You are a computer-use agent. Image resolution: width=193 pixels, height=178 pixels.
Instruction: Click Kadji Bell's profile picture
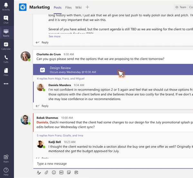pyautogui.click(x=41, y=144)
